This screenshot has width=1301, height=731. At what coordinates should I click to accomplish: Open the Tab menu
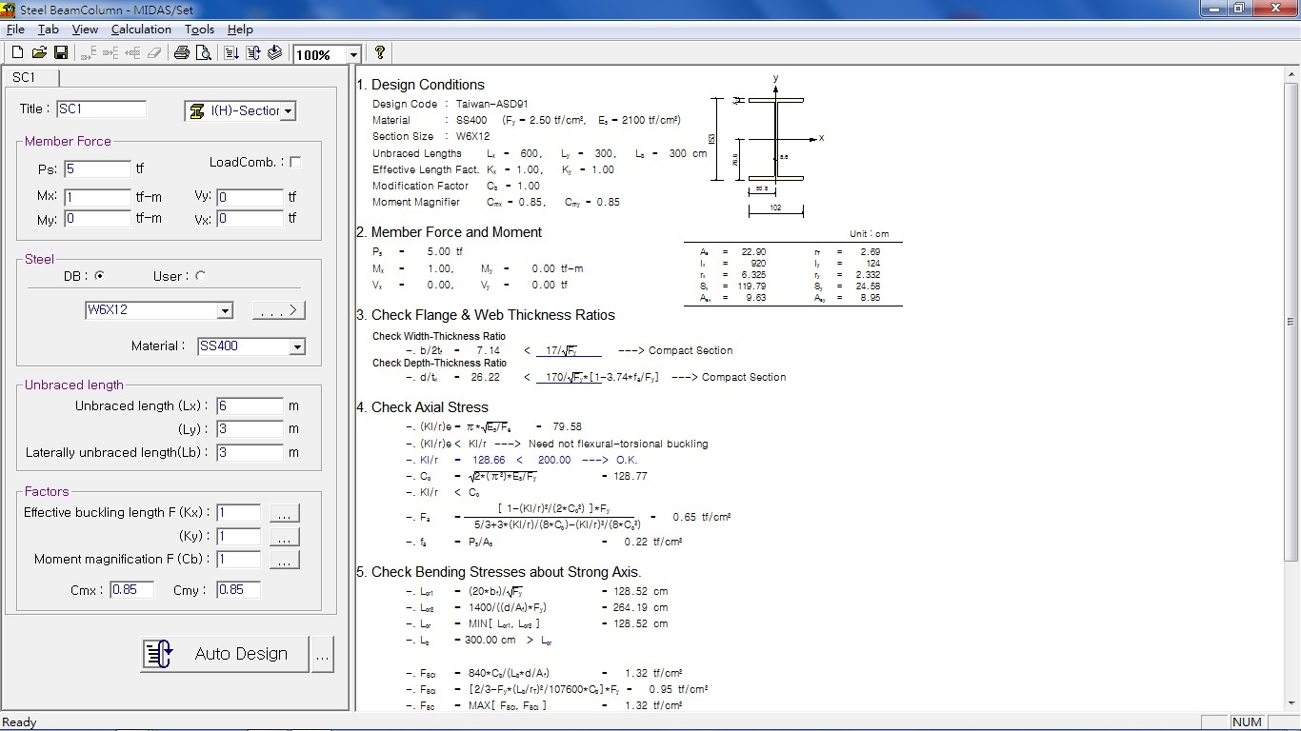[49, 30]
